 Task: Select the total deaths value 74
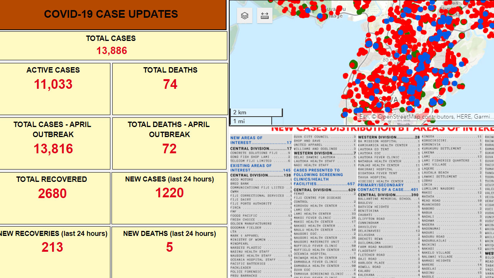(170, 84)
